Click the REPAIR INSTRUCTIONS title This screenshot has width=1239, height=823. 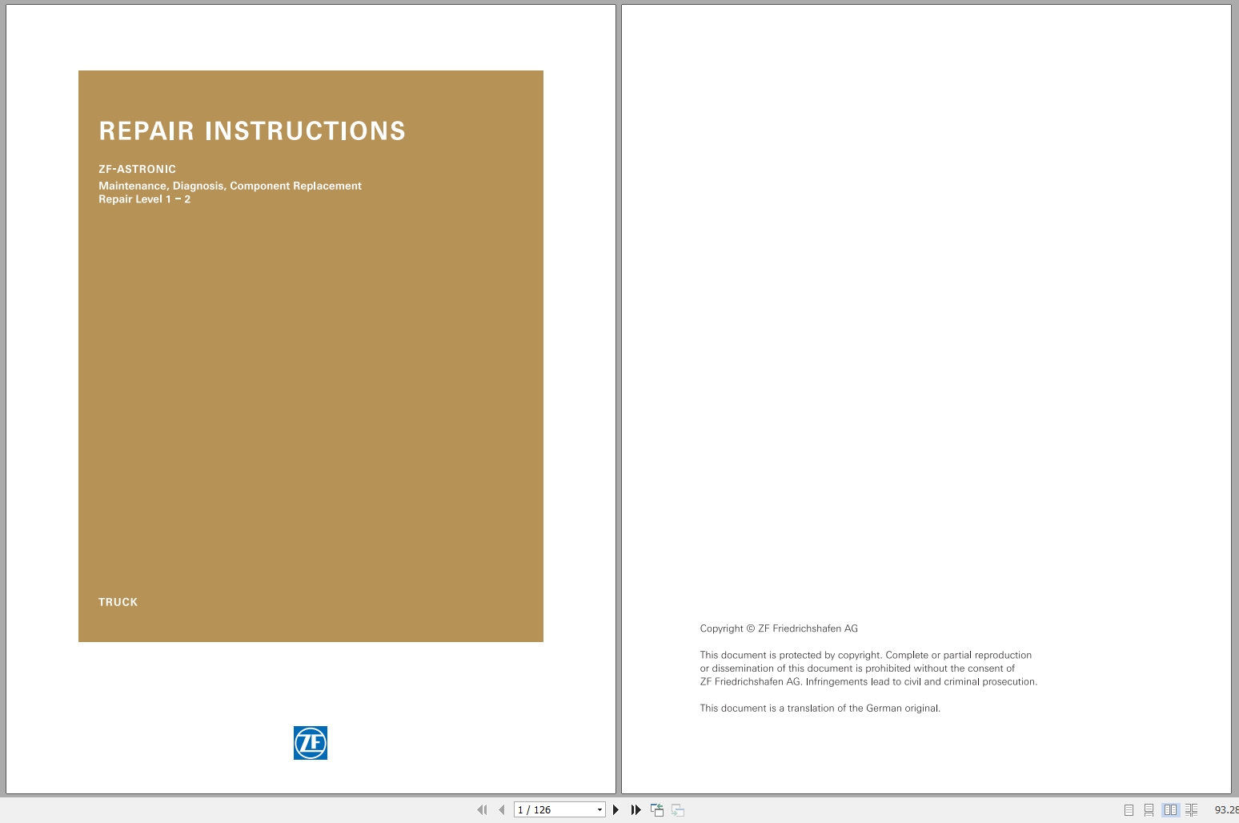click(x=252, y=130)
